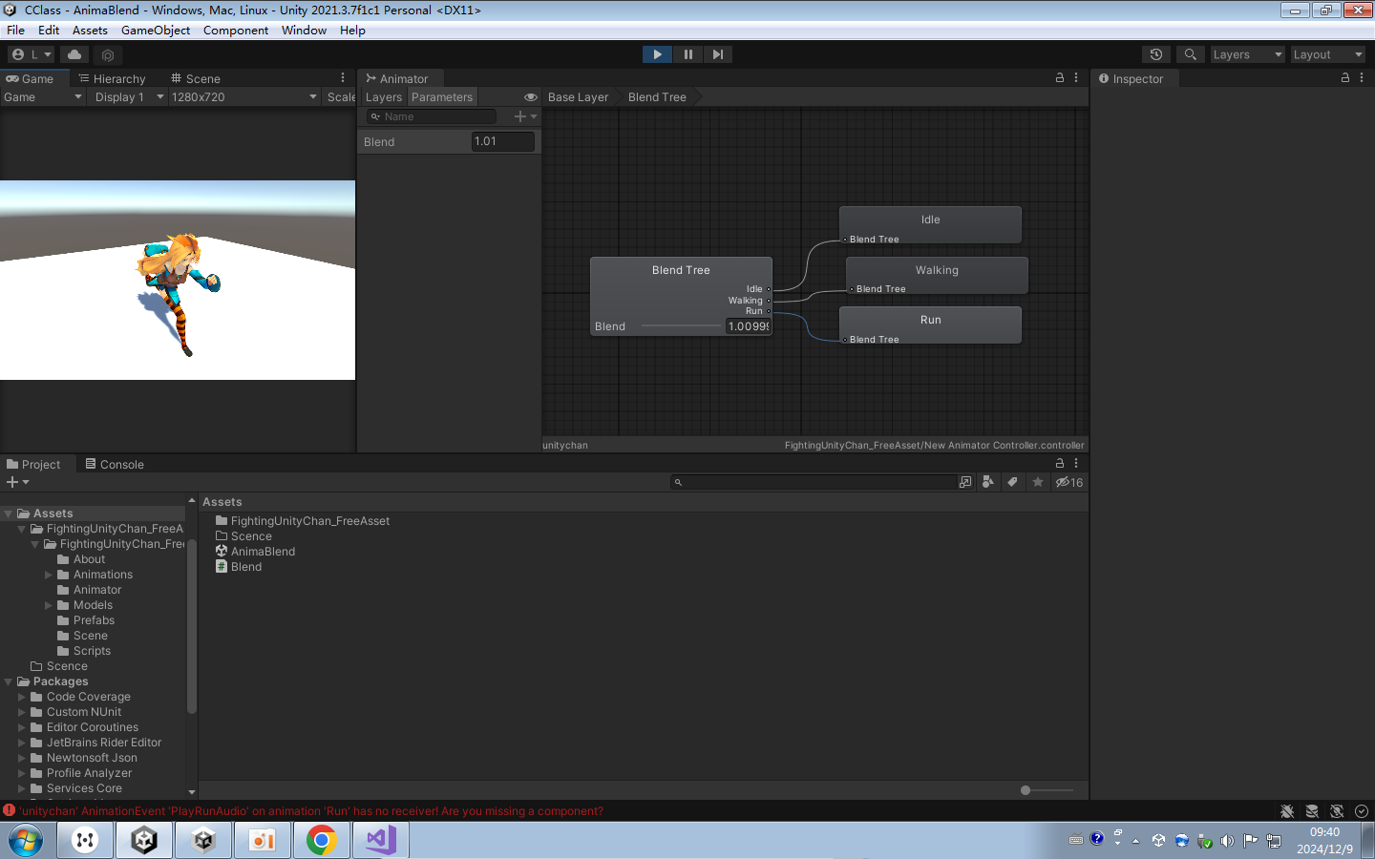Open the 1280x720 resolution dropdown

click(x=243, y=97)
